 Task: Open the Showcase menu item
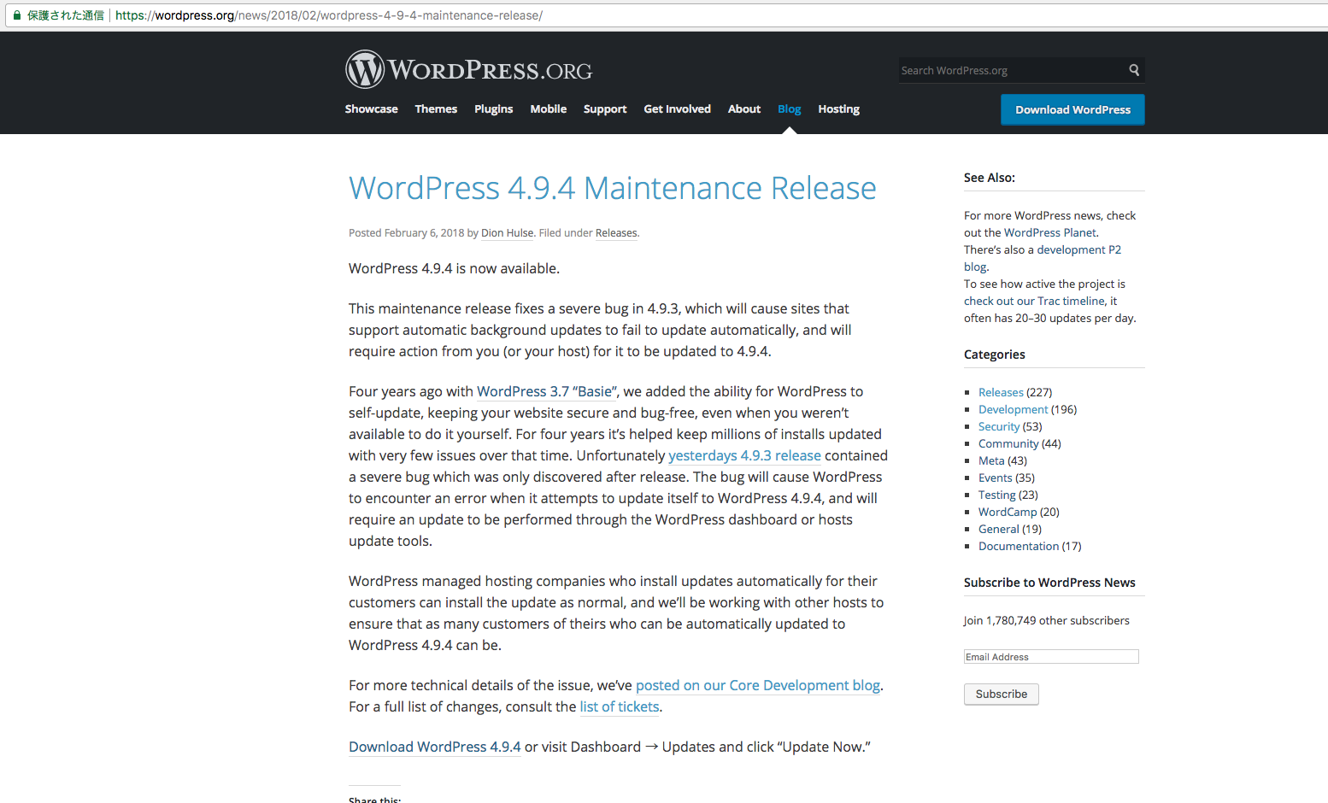coord(371,109)
